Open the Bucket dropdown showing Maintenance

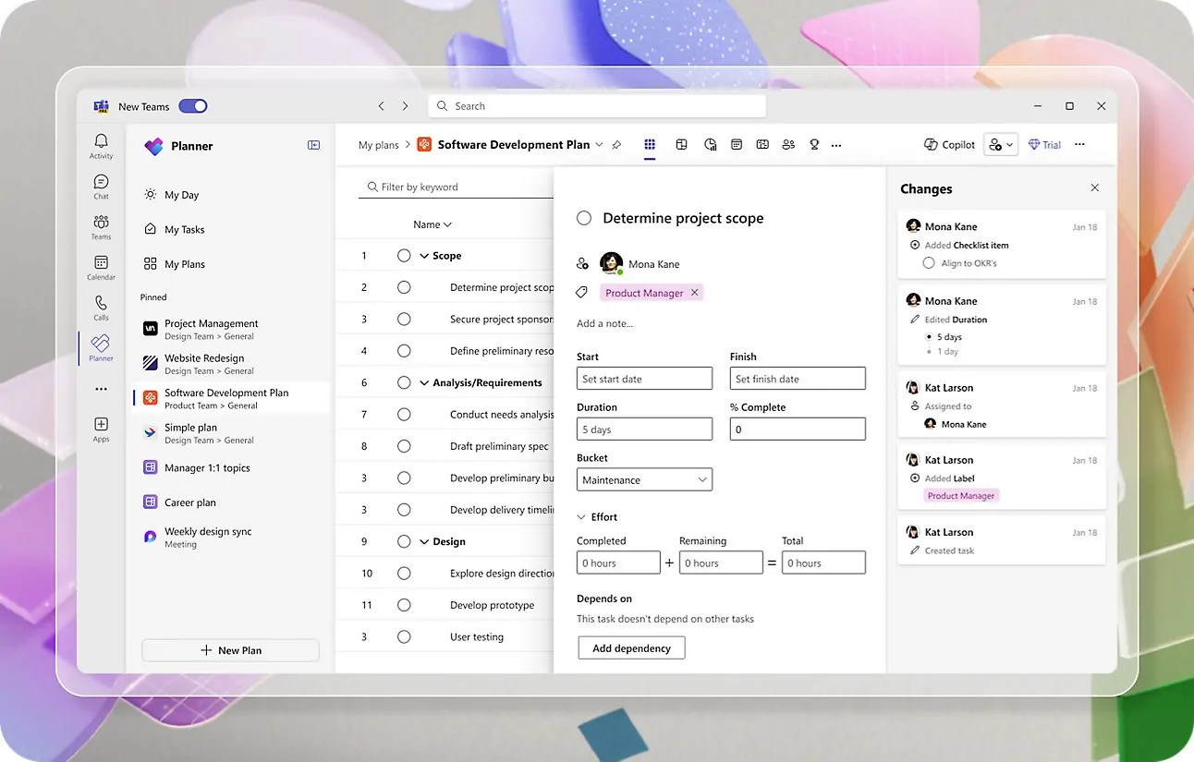coord(644,480)
